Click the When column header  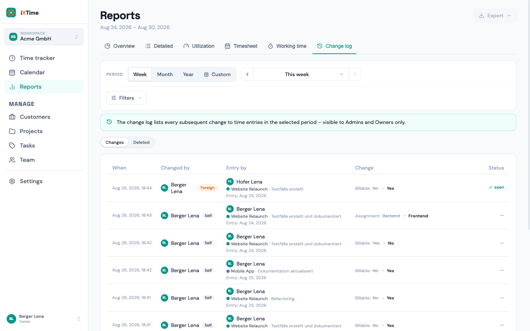pyautogui.click(x=119, y=168)
